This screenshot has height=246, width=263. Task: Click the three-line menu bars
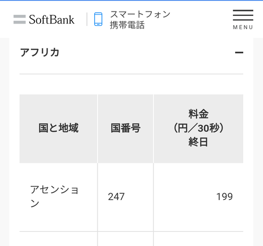(243, 15)
